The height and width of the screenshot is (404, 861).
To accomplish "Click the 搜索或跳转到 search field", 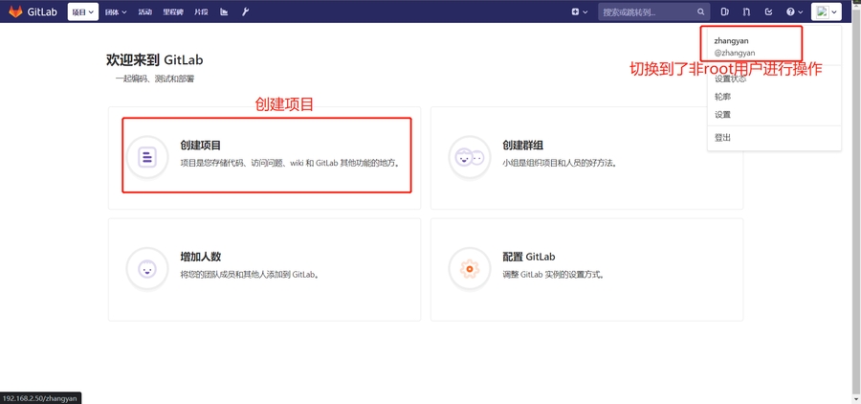I will coord(646,12).
